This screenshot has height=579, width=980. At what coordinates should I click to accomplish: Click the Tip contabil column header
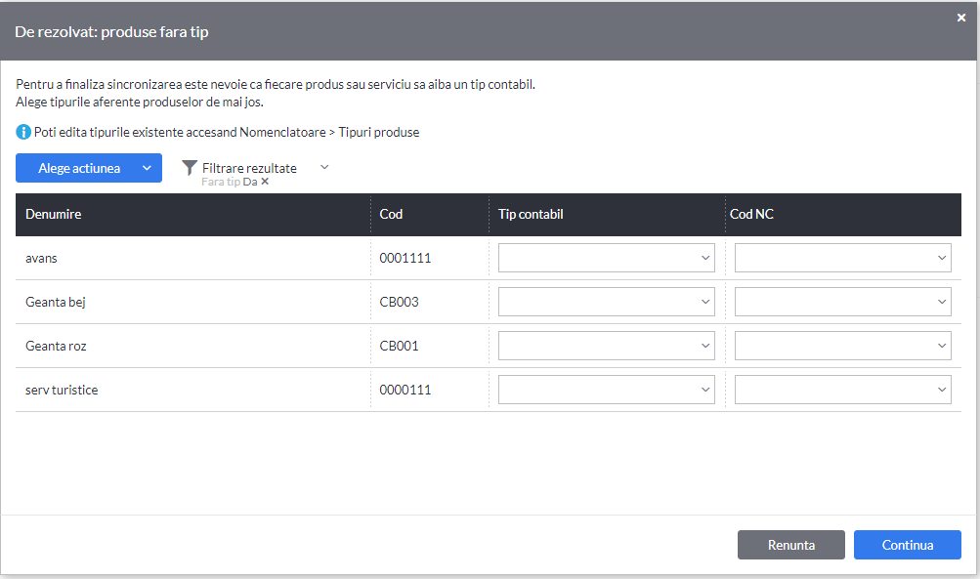point(531,214)
